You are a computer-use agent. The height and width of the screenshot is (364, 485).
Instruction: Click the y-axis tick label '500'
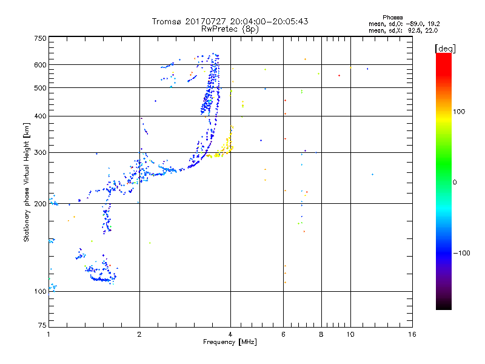point(40,88)
